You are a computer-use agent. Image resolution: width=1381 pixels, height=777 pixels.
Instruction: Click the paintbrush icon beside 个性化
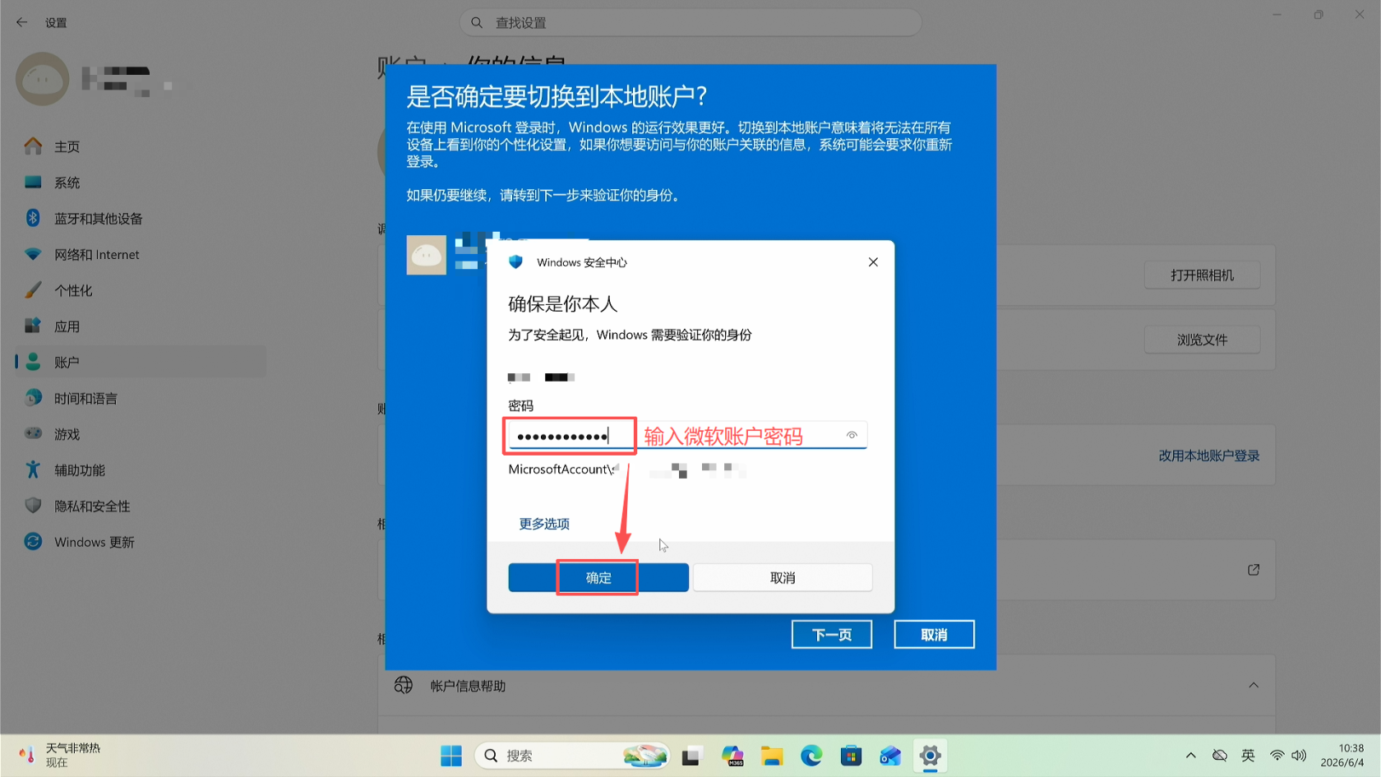click(33, 289)
